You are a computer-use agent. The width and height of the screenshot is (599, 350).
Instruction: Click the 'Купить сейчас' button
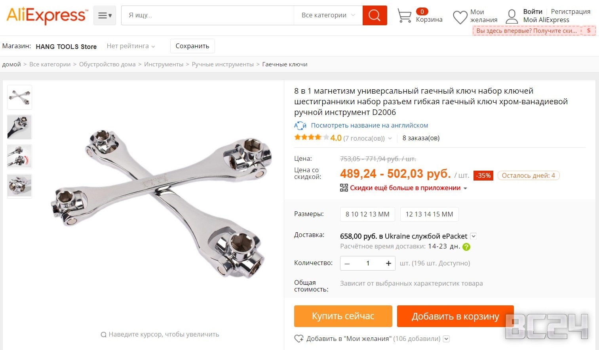[x=343, y=316]
